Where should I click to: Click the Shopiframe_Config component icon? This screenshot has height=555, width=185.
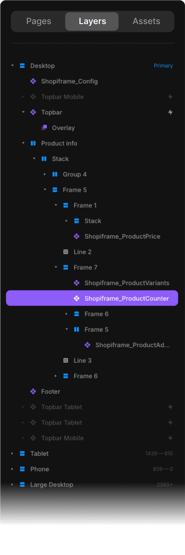tap(33, 81)
